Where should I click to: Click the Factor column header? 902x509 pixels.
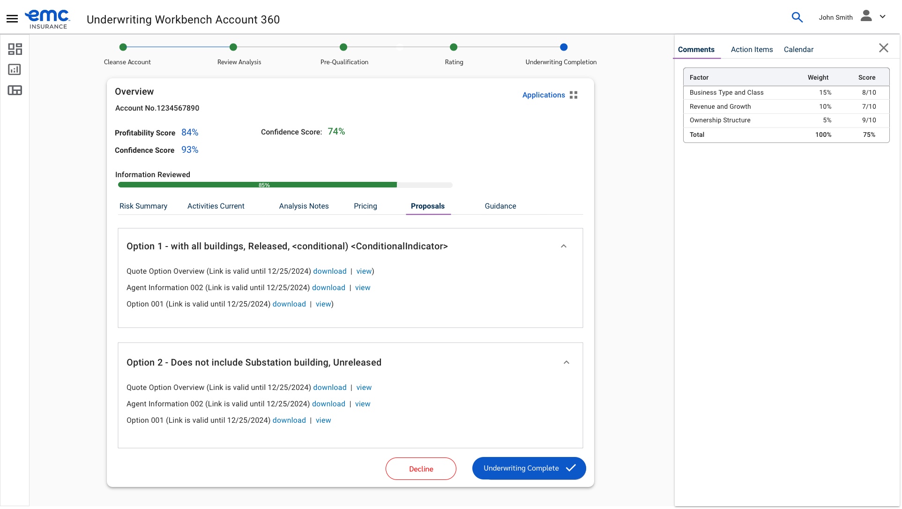(x=699, y=78)
